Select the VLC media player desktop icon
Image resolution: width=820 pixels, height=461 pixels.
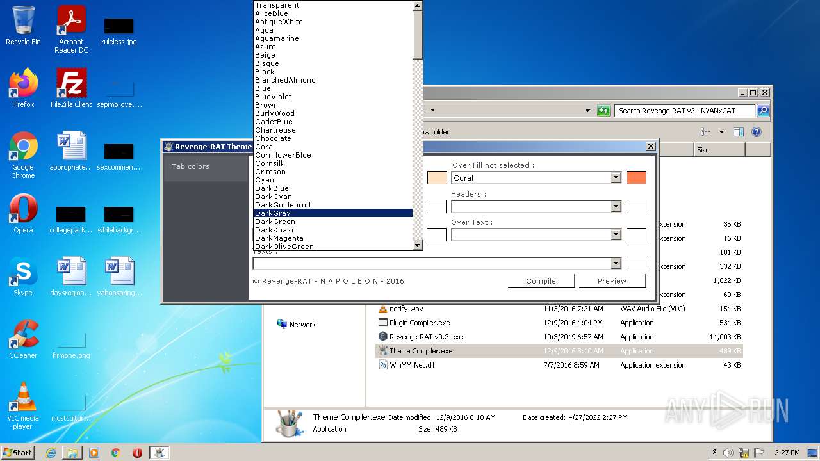click(x=23, y=406)
